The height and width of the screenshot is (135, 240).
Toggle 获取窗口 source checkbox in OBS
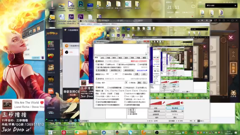128,112
